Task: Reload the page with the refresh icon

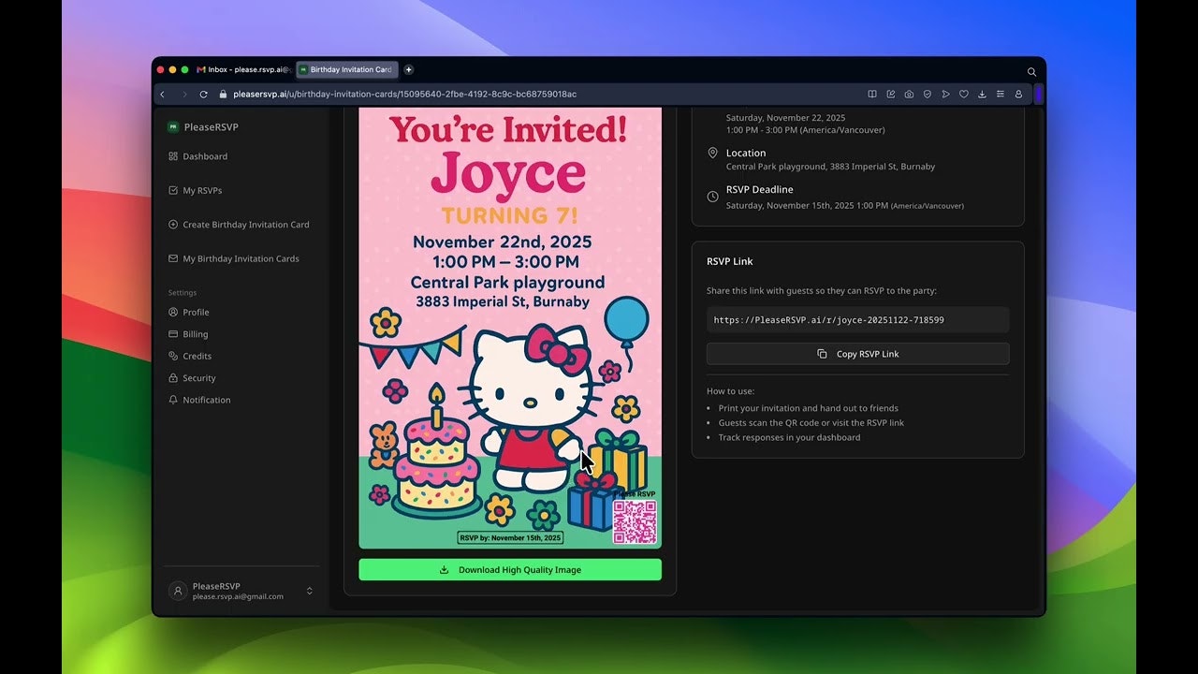Action: point(203,95)
